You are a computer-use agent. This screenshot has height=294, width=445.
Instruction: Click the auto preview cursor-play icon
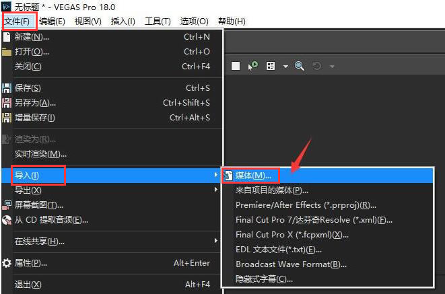[x=253, y=66]
